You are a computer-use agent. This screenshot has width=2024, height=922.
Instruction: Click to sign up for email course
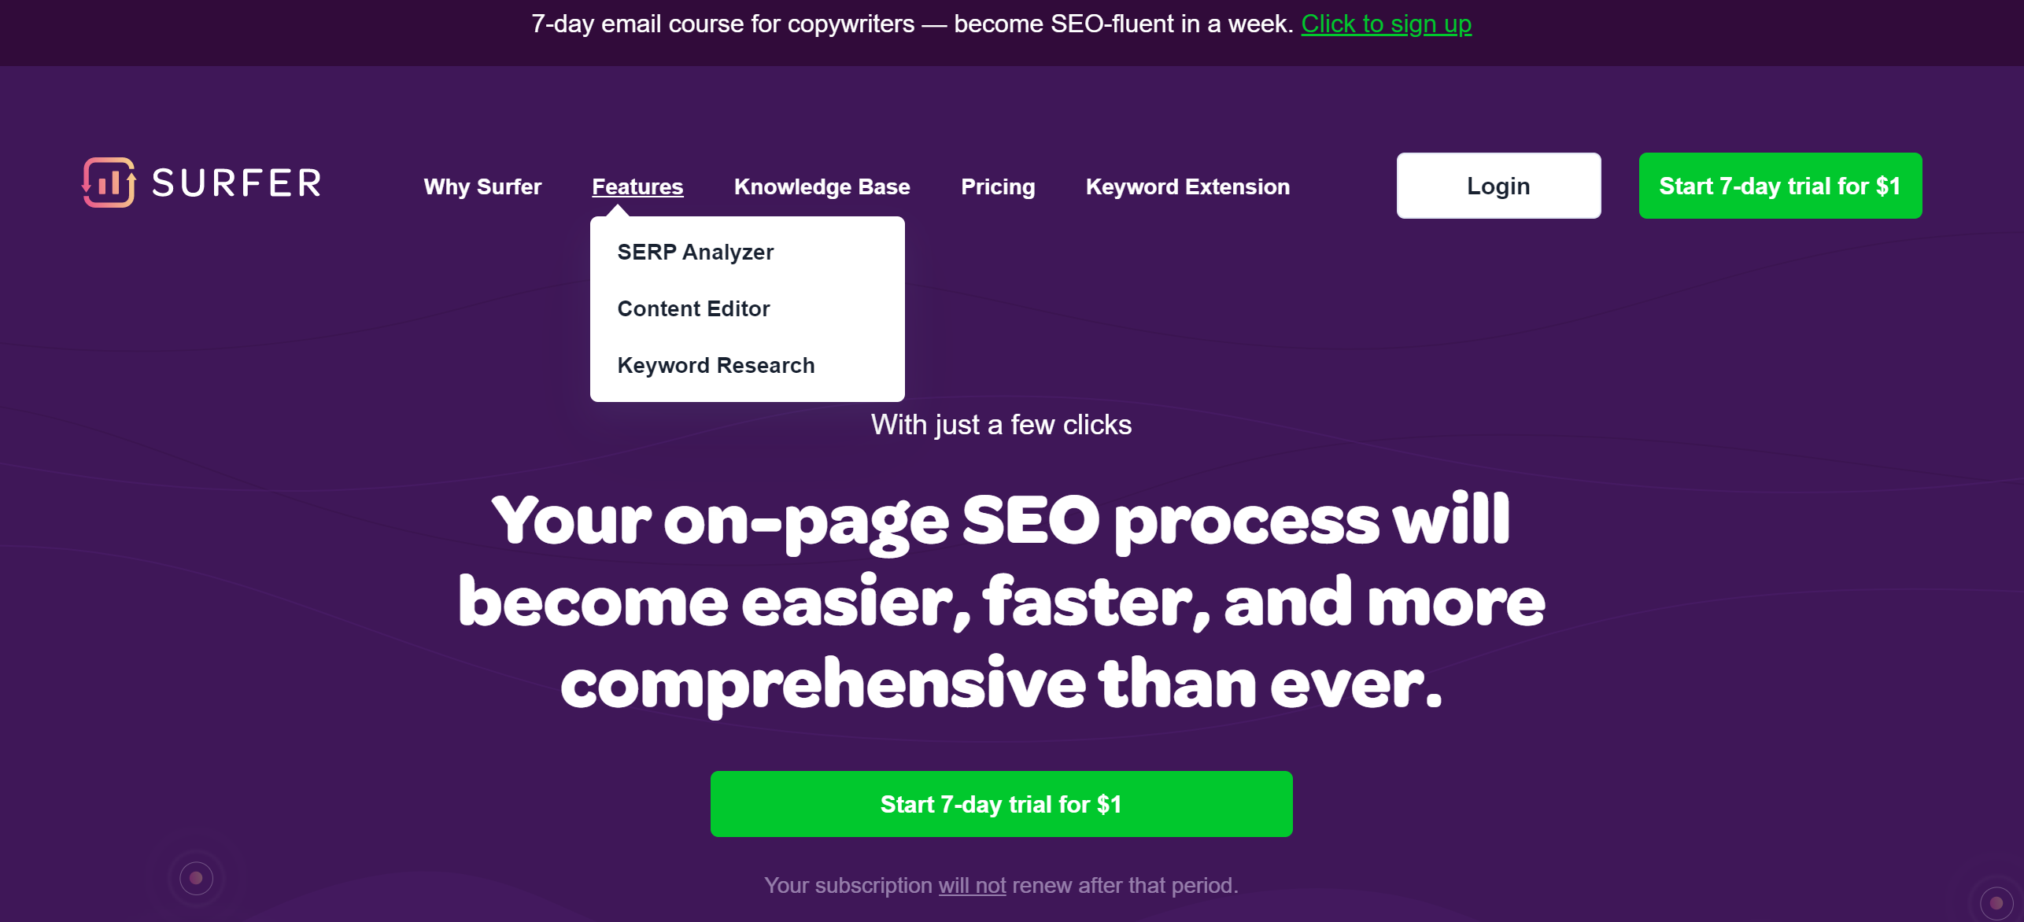[x=1387, y=24]
